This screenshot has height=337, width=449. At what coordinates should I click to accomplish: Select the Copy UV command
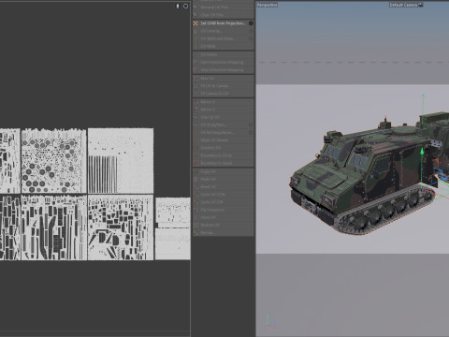pyautogui.click(x=224, y=171)
